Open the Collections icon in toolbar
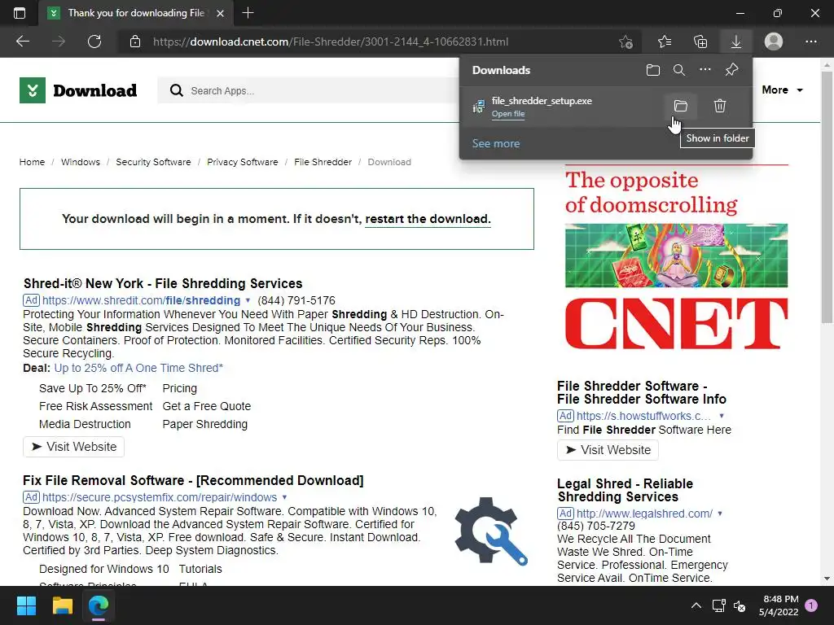 tap(700, 42)
